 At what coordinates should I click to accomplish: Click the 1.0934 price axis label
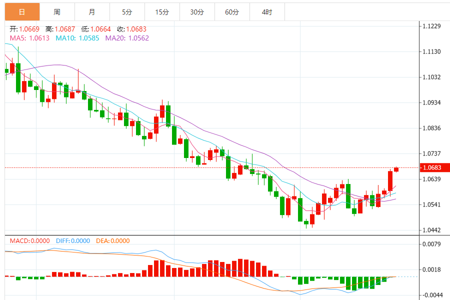coord(431,102)
